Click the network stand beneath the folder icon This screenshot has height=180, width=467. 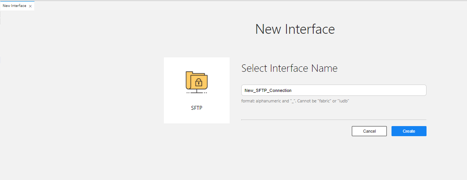pyautogui.click(x=197, y=92)
